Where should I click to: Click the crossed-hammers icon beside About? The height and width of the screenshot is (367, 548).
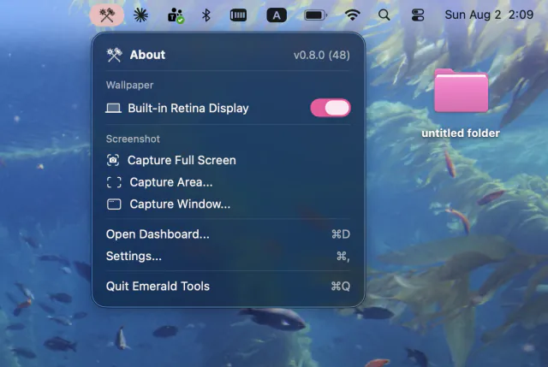point(114,55)
